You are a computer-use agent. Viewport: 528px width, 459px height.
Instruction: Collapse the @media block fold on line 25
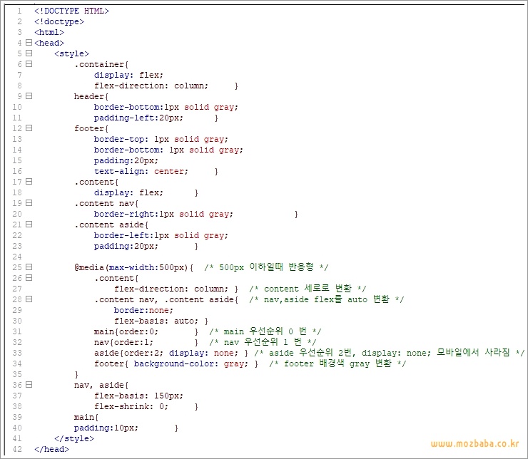pyautogui.click(x=29, y=267)
